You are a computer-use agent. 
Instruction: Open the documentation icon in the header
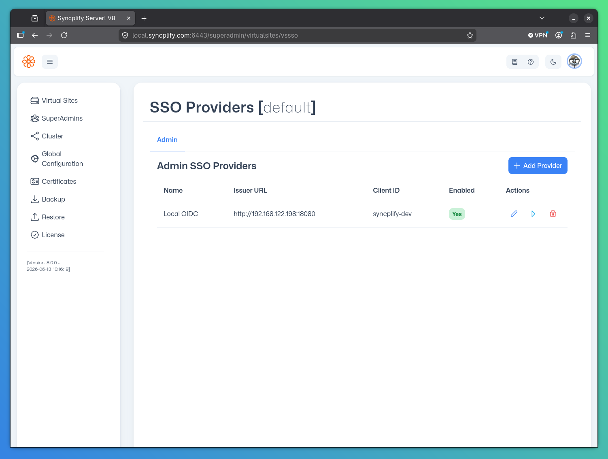point(514,62)
